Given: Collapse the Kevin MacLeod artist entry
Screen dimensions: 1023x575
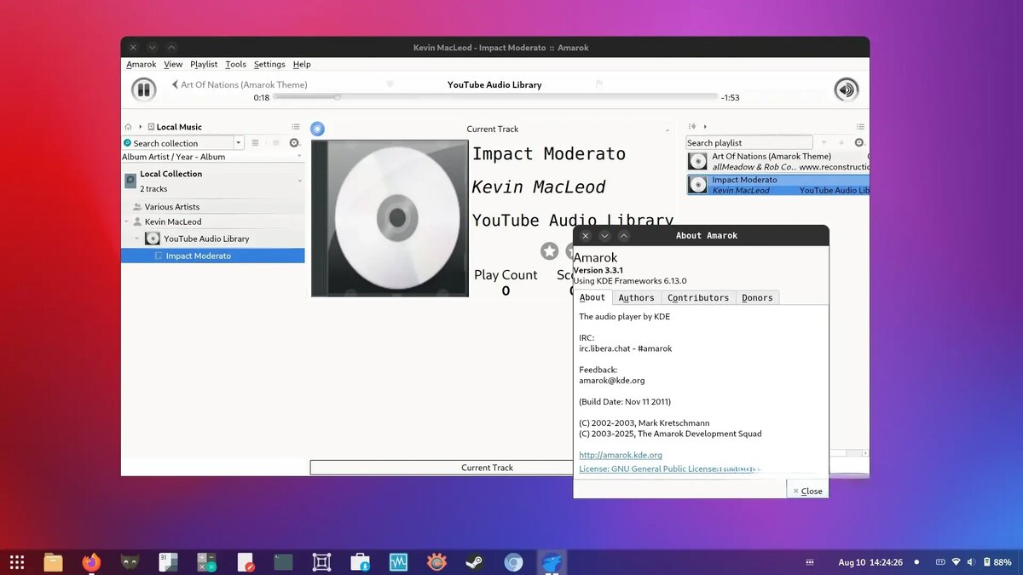Looking at the screenshot, I should point(126,221).
